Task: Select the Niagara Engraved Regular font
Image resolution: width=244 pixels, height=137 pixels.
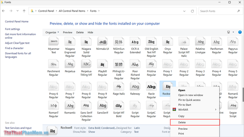Action: (x=70, y=47)
